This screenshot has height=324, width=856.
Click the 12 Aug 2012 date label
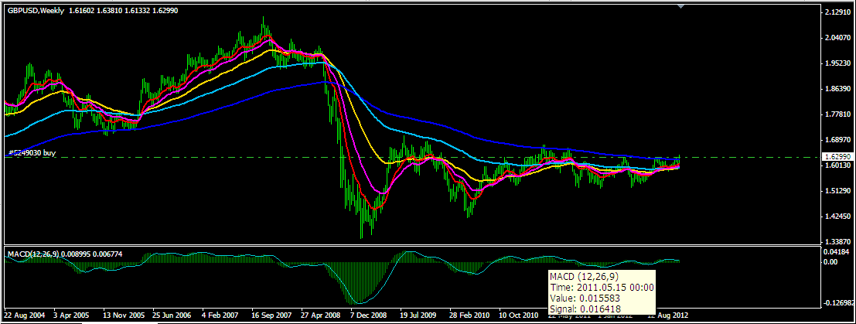667,315
